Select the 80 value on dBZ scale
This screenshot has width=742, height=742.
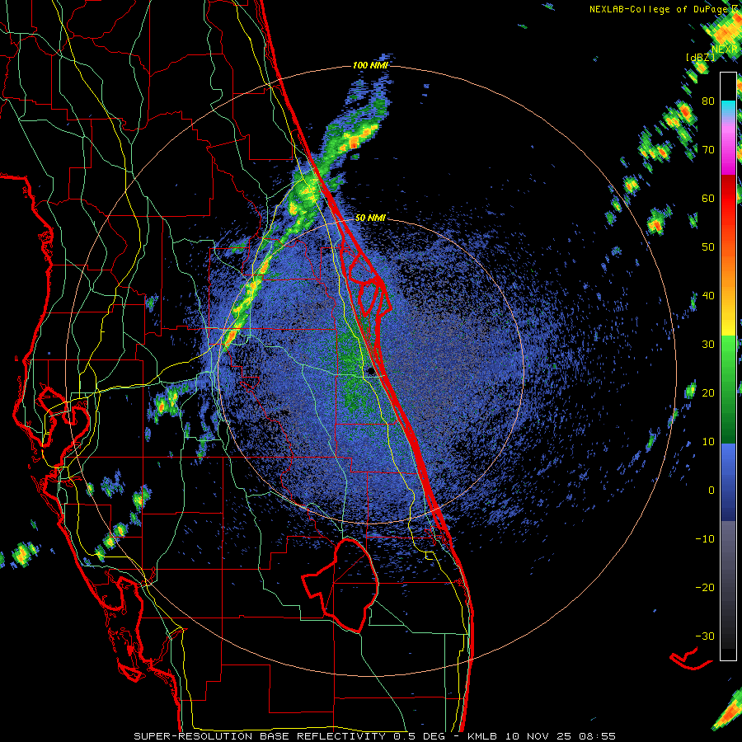point(708,101)
